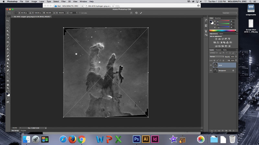Pick the Type tool in toolbar

coord(8,74)
